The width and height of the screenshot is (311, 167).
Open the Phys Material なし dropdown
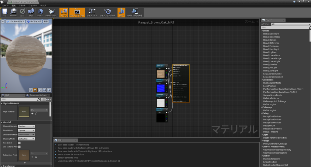tap(39, 110)
